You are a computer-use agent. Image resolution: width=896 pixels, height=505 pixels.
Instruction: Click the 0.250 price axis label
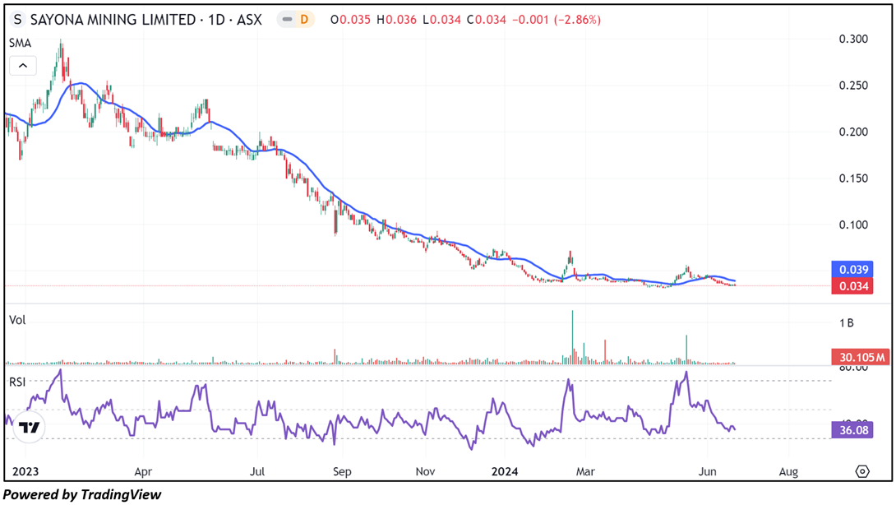pos(853,86)
